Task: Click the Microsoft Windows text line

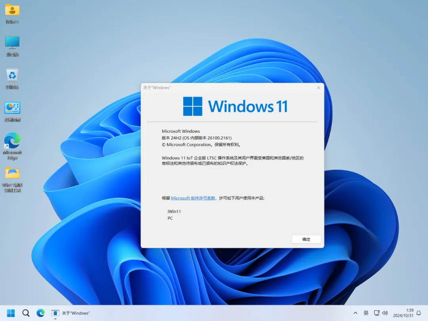Action: point(181,131)
